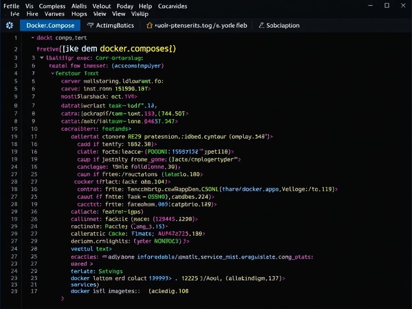Open the Velout menu
412x309 pixels.
pyautogui.click(x=101, y=6)
